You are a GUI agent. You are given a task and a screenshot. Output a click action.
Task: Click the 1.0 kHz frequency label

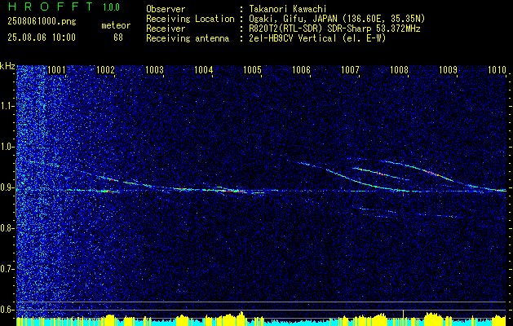click(x=7, y=147)
